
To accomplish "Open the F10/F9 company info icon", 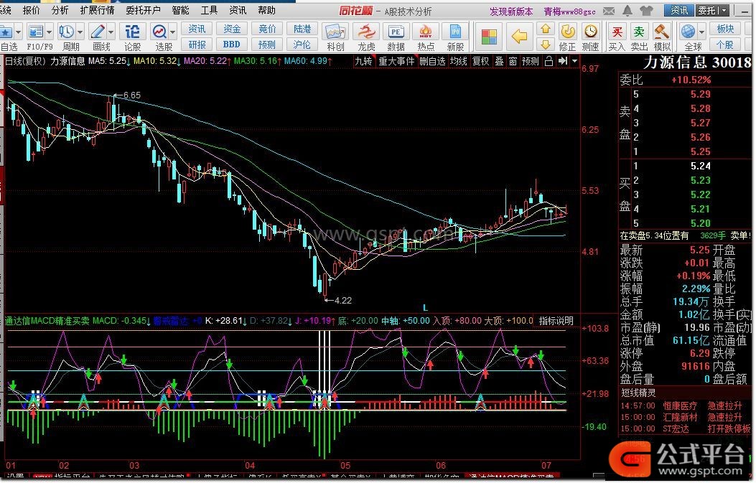I will point(36,32).
